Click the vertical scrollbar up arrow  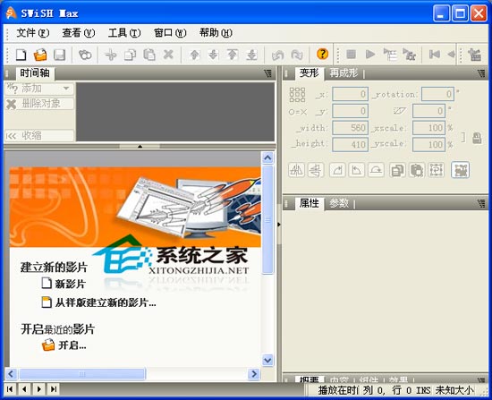267,157
